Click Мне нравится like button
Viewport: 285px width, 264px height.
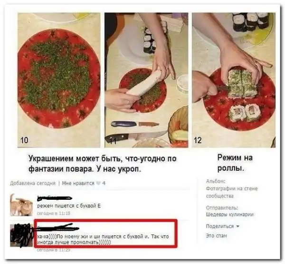pyautogui.click(x=78, y=183)
